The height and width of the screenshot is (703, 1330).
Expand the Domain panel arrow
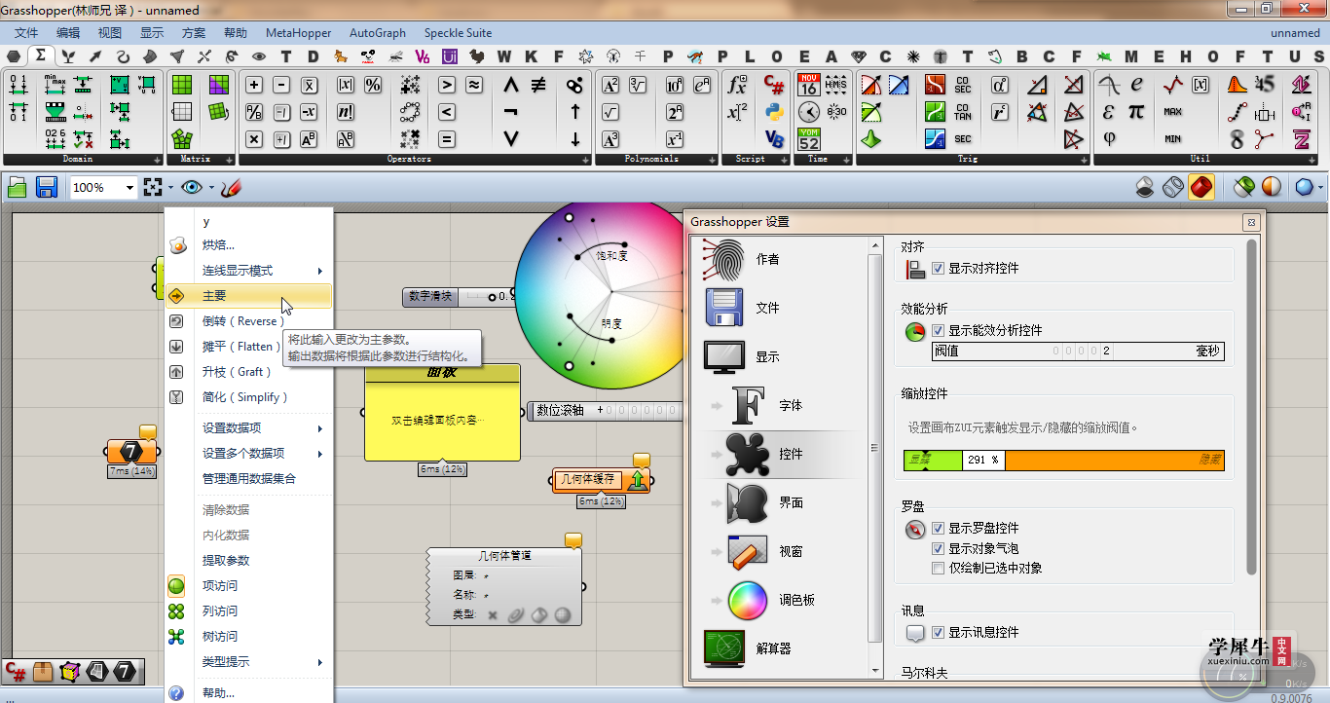(157, 160)
